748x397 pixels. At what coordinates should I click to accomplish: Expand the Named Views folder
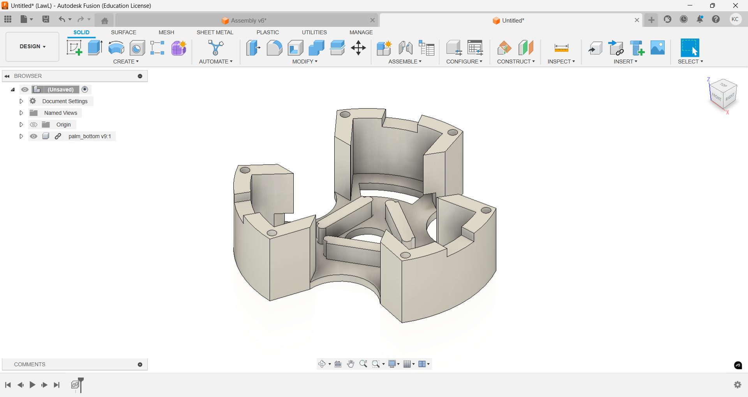click(x=21, y=113)
